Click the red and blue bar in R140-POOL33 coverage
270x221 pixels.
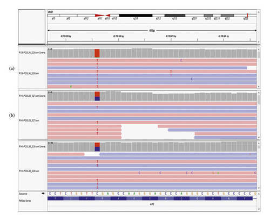tap(97, 96)
